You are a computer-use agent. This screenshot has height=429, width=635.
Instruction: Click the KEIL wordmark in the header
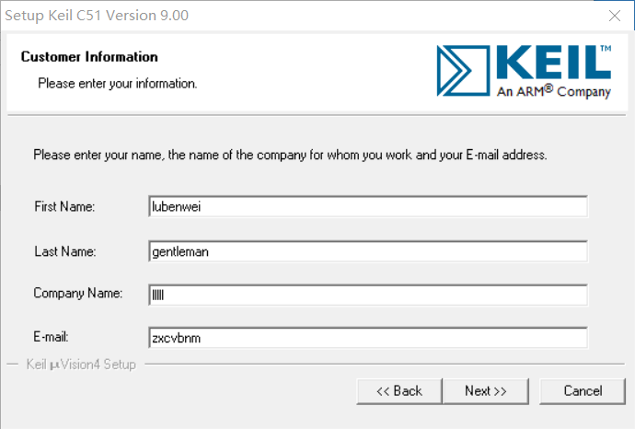[x=553, y=62]
